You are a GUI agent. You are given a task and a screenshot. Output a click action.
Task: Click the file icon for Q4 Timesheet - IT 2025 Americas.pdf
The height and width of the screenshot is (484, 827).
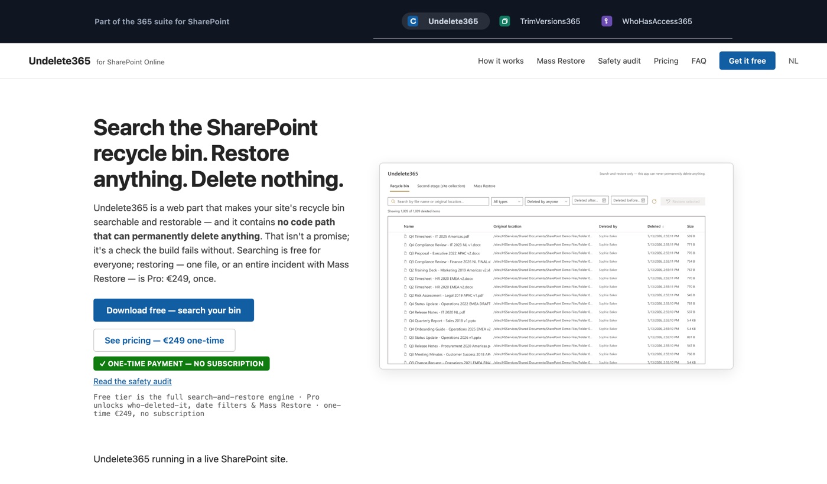[405, 236]
